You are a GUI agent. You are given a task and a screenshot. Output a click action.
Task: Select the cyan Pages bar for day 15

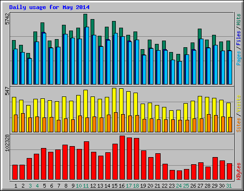[x=116, y=59]
